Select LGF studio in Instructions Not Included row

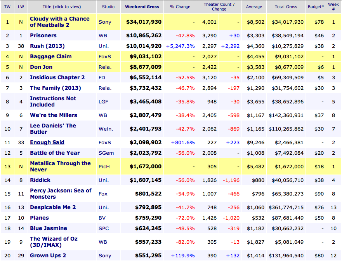(x=103, y=102)
